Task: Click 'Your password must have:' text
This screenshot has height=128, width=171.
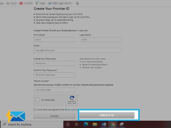Action: (93, 59)
